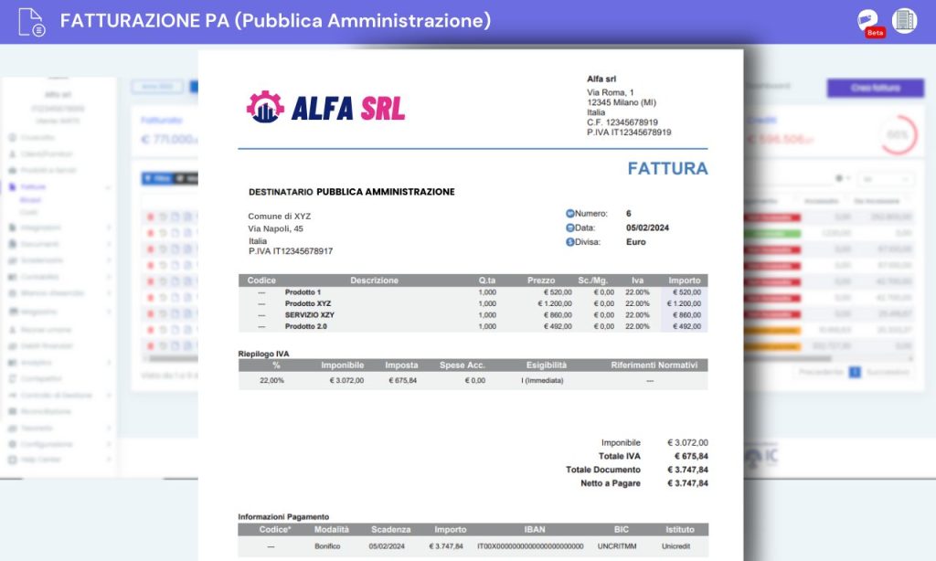The height and width of the screenshot is (561, 936).
Task: Click the BIC code "UNCRITMM"
Action: [x=617, y=546]
